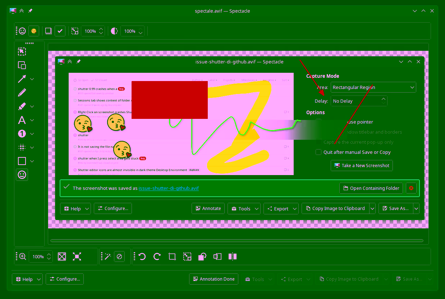Screen dimensions: 445x299
Task: Expand the Text tool options chevron
Action: coord(32,120)
